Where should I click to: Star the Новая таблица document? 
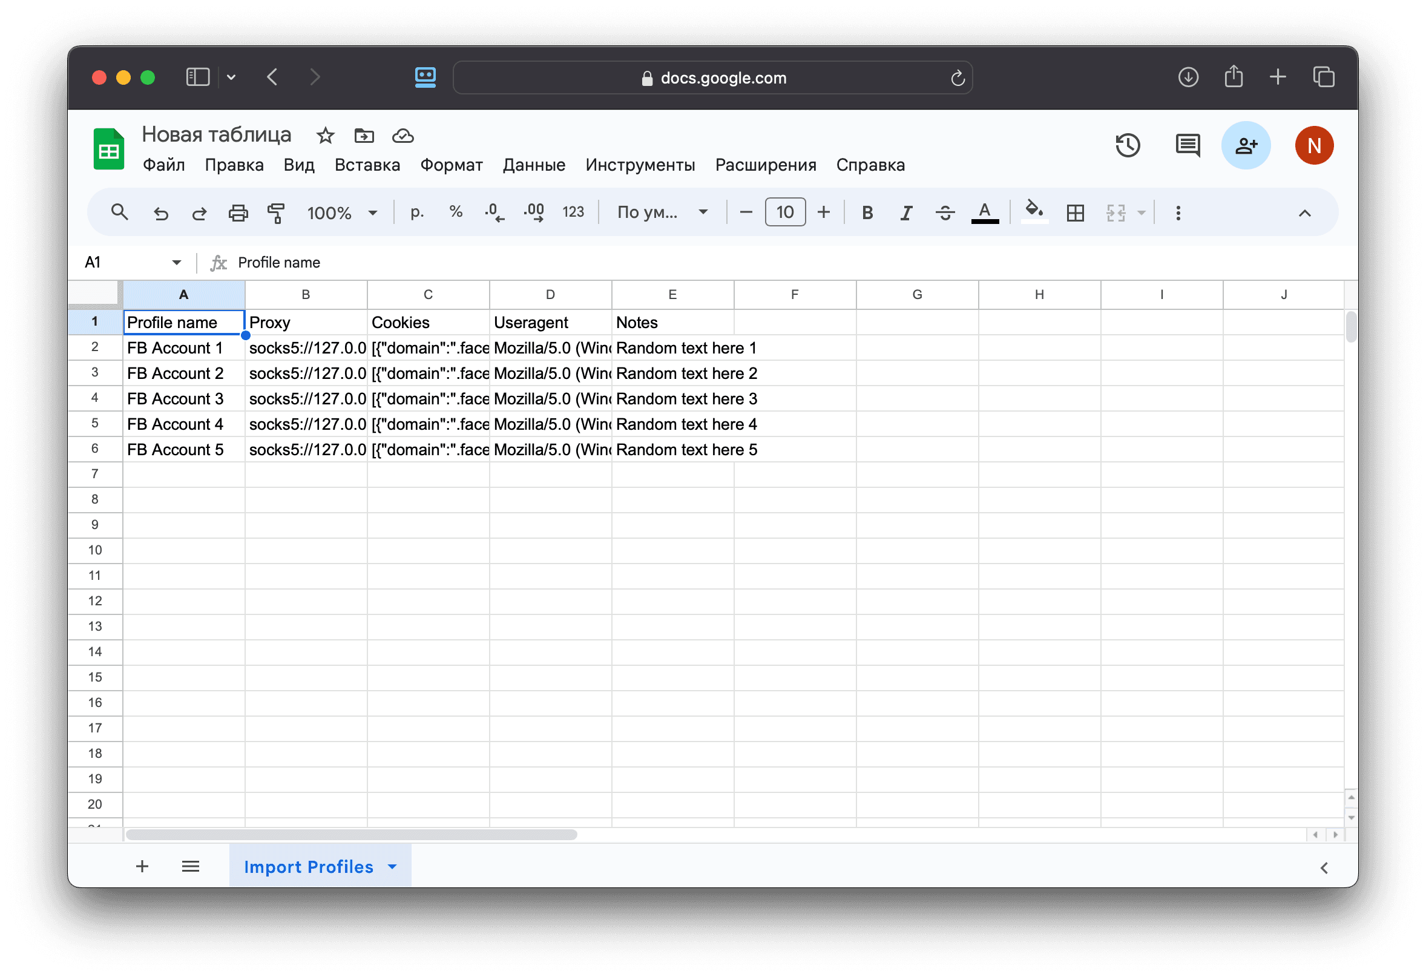[x=325, y=136]
